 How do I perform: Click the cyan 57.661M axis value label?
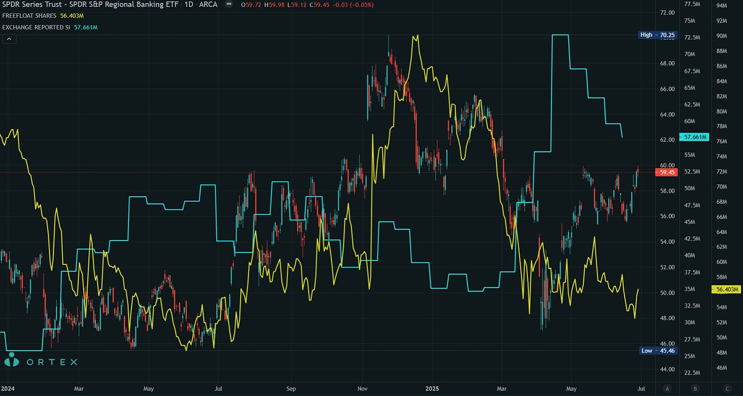(694, 137)
